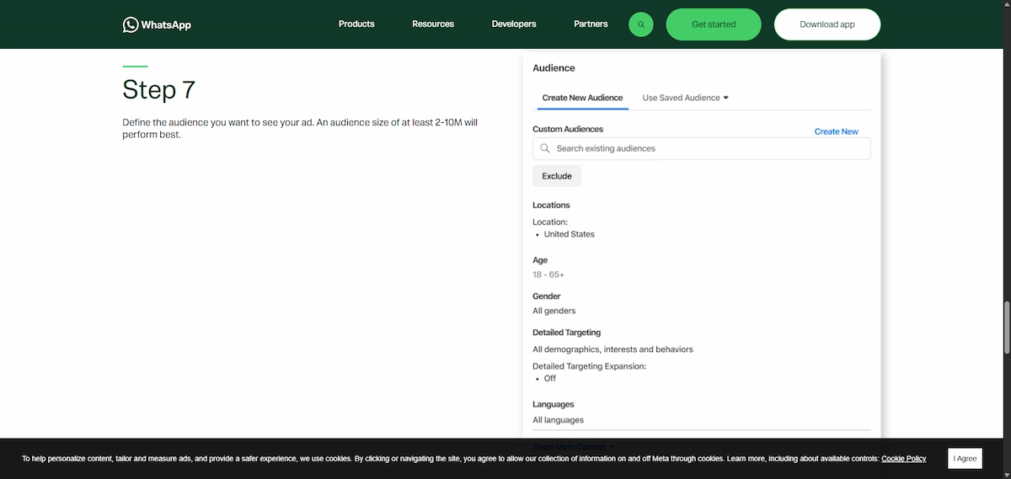Click the Detailed Targeting section label
Screen dimensions: 1011x479
[567, 333]
